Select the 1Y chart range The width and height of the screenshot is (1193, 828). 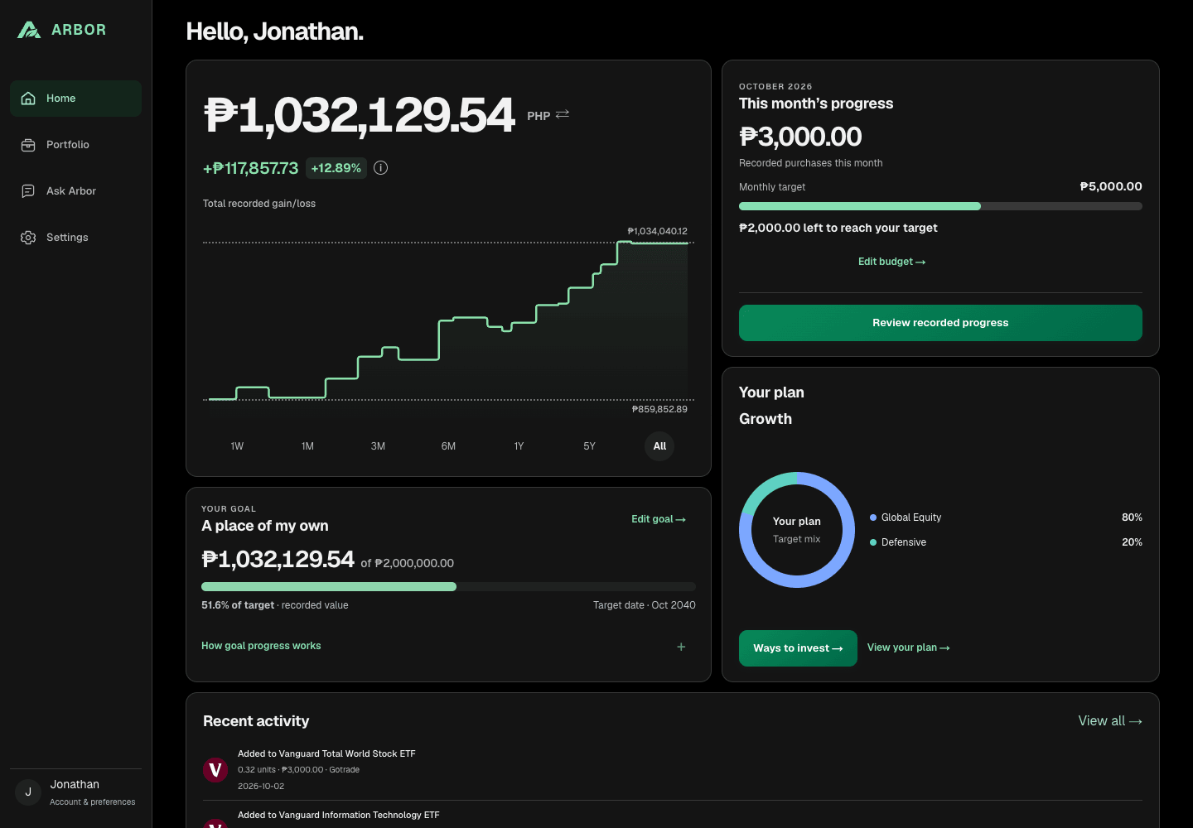tap(519, 446)
